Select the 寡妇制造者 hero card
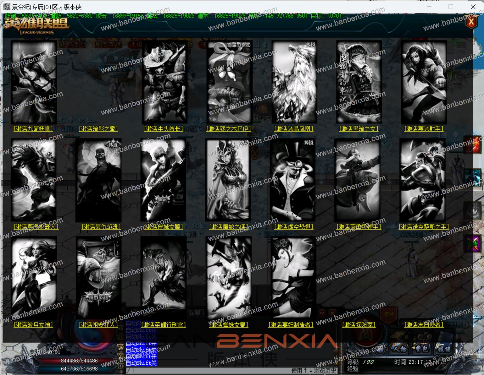Screen dimensions: 484x375 tap(293, 278)
